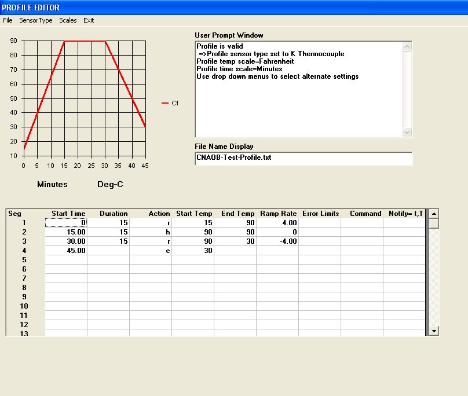Click the Command cell of segment 2

pyautogui.click(x=362, y=232)
